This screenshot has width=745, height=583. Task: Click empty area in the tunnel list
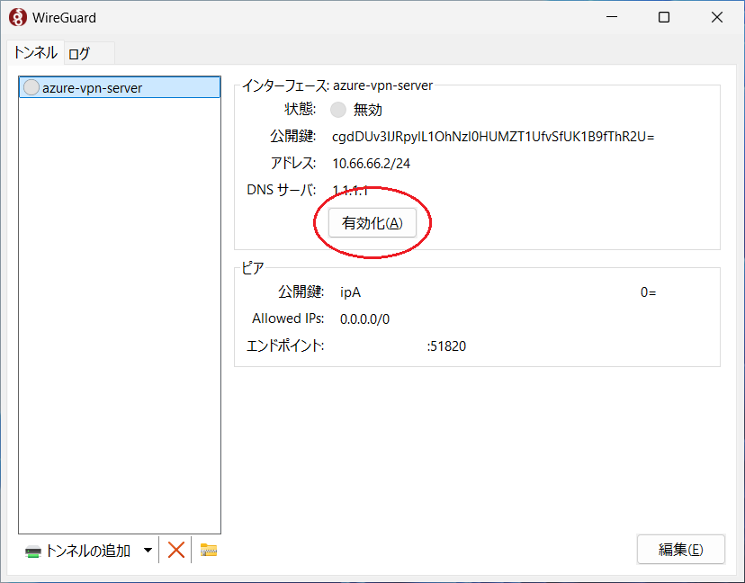pos(119,315)
